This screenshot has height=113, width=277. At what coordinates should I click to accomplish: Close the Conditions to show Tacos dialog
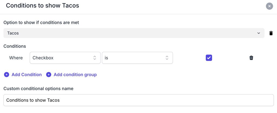269,6
